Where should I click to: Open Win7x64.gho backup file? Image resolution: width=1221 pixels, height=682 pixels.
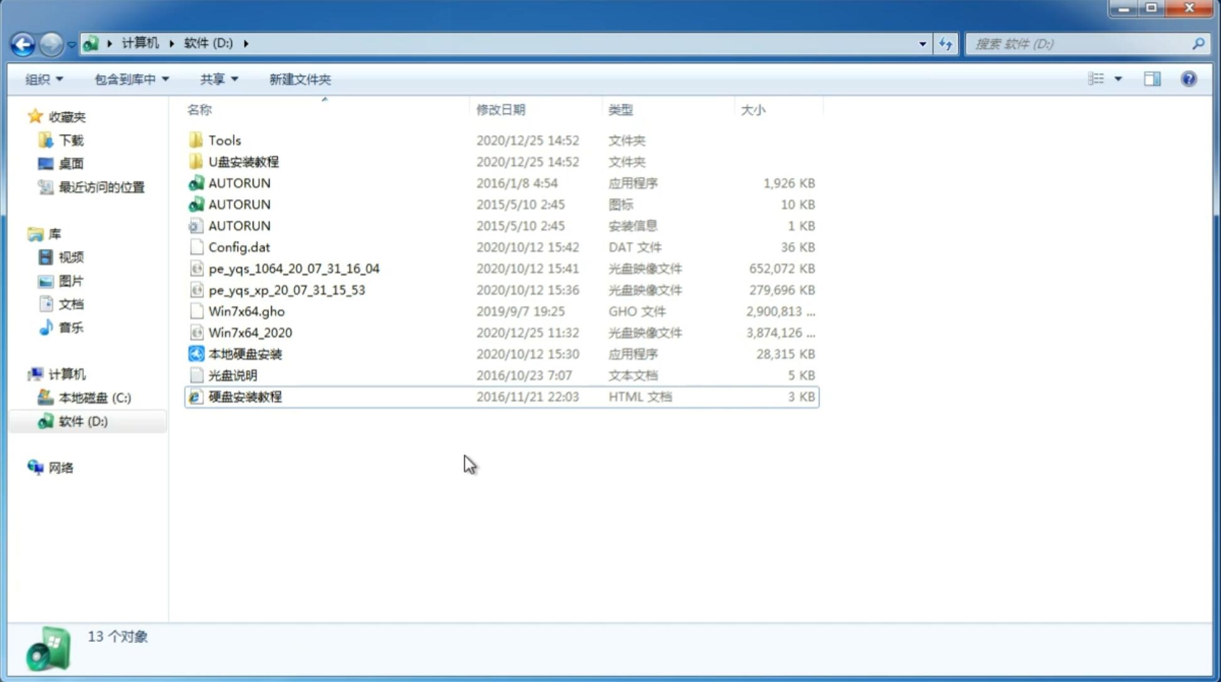(247, 311)
